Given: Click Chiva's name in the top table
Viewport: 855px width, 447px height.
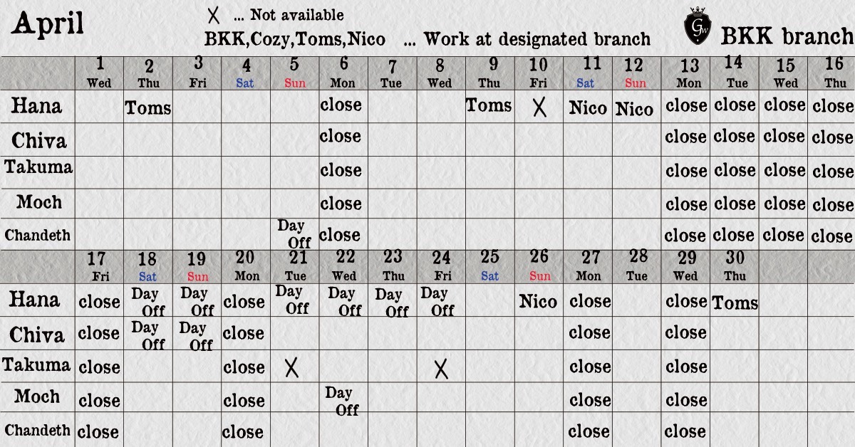Looking at the screenshot, I should [38, 140].
